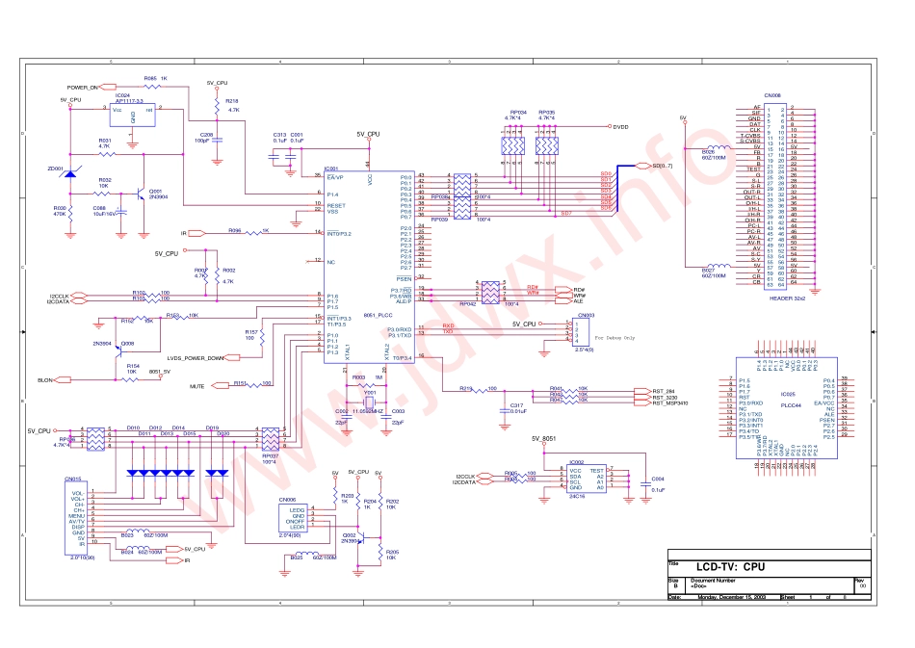Select the ZD001 zener diode symbol

(67, 172)
